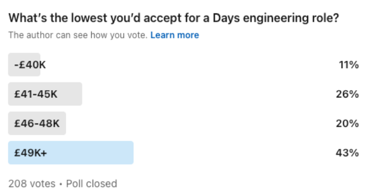Choose the £46-48K poll option label

(x=37, y=123)
